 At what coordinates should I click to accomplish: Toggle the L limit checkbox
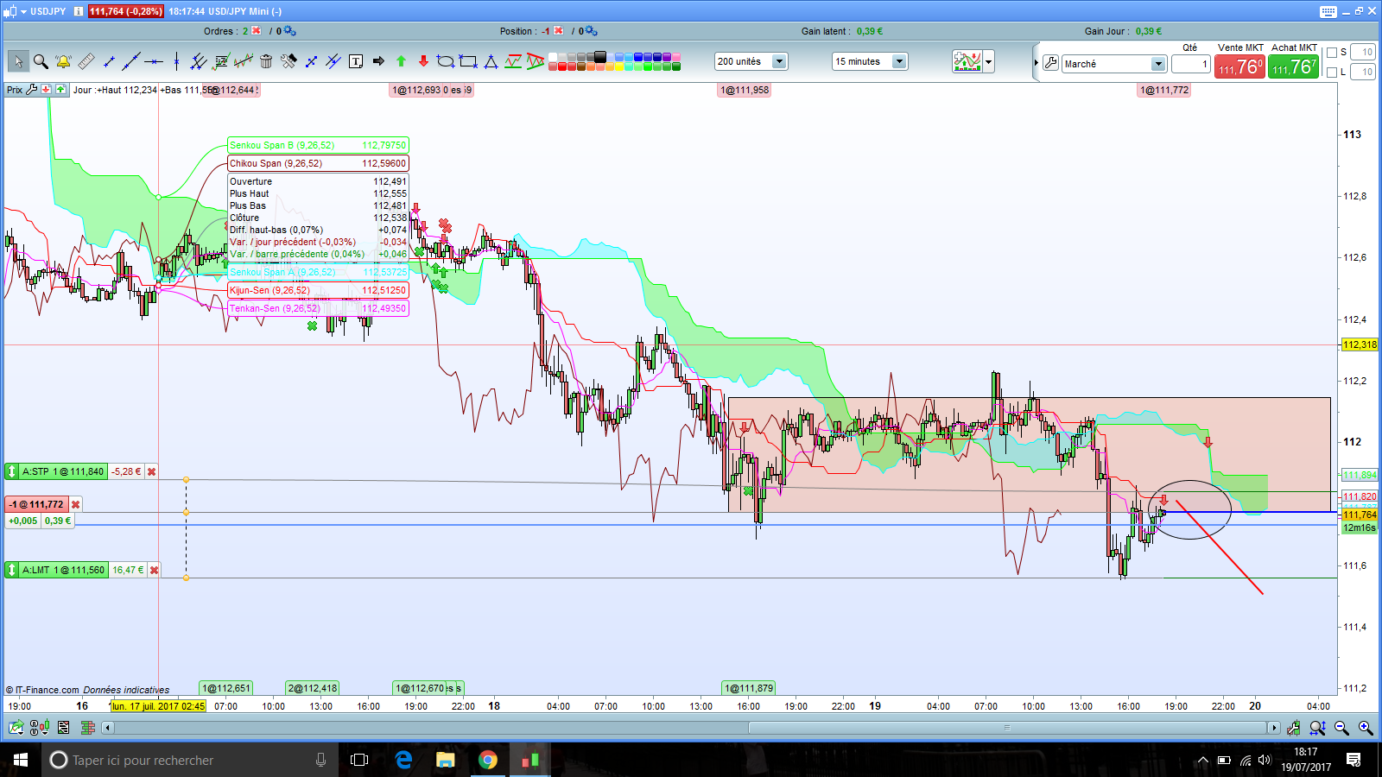[1332, 73]
